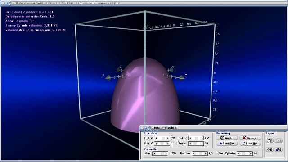Image resolution: width=288 pixels, height=162 pixels.
Task: Click the 'Anzahl Zylinder: 20' info text
Action: (20, 21)
